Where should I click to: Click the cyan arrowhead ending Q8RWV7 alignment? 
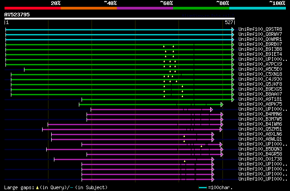pyautogui.click(x=233, y=34)
